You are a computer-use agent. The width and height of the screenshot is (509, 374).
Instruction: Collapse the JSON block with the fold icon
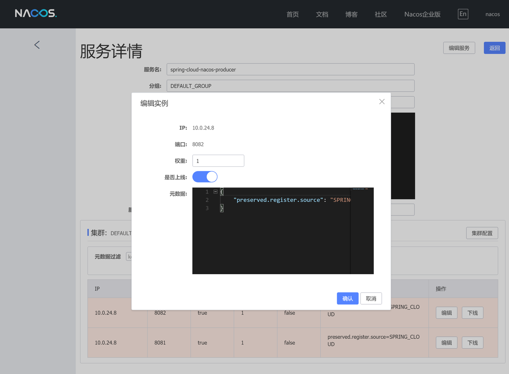215,191
